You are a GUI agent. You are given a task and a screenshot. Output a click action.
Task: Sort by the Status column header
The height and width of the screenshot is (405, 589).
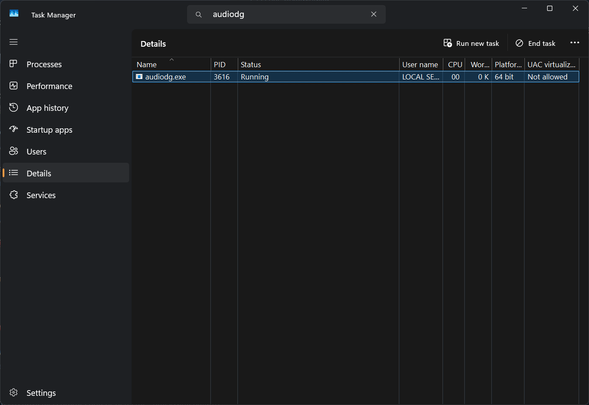(251, 65)
